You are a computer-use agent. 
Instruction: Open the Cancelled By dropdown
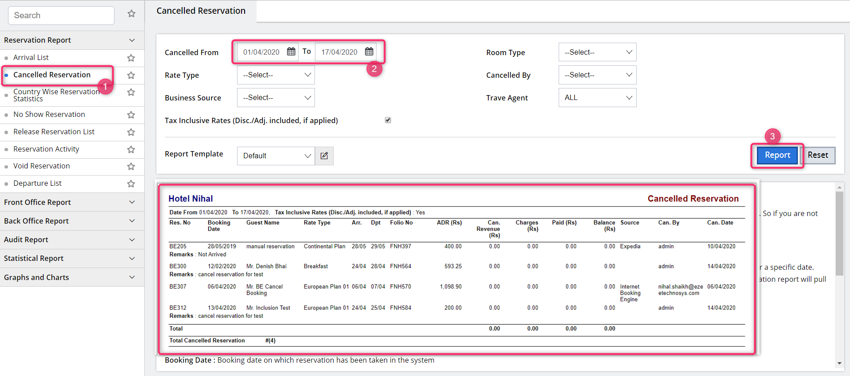(x=597, y=75)
